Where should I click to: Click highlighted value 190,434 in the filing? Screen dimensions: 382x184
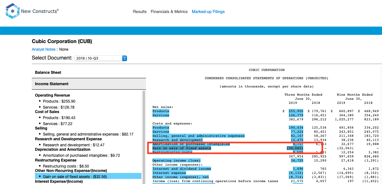296,128
